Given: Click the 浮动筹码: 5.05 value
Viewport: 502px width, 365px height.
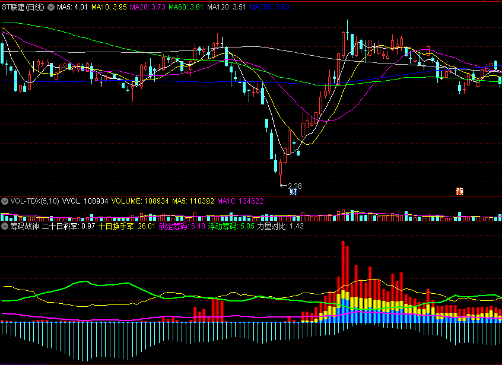Looking at the screenshot, I should click(231, 226).
